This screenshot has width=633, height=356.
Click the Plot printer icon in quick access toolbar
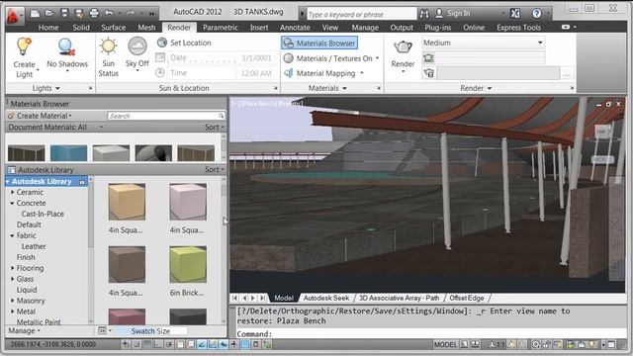(94, 13)
